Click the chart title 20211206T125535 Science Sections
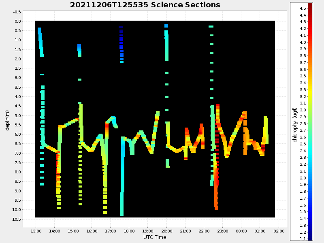The width and height of the screenshot is (324, 243). click(145, 4)
